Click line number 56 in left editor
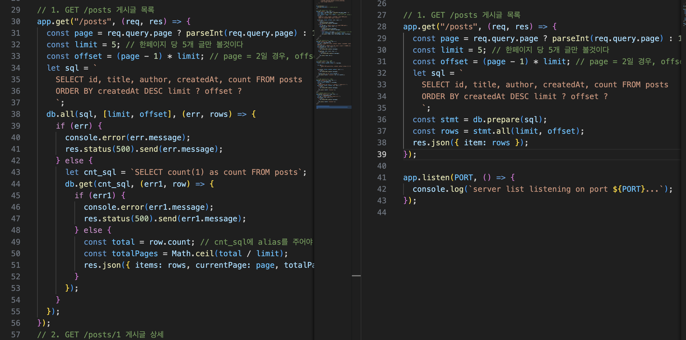The width and height of the screenshot is (686, 340). (16, 323)
